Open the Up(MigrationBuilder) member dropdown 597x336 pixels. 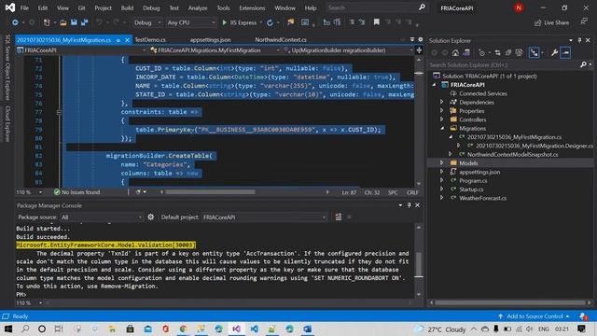pyautogui.click(x=348, y=49)
